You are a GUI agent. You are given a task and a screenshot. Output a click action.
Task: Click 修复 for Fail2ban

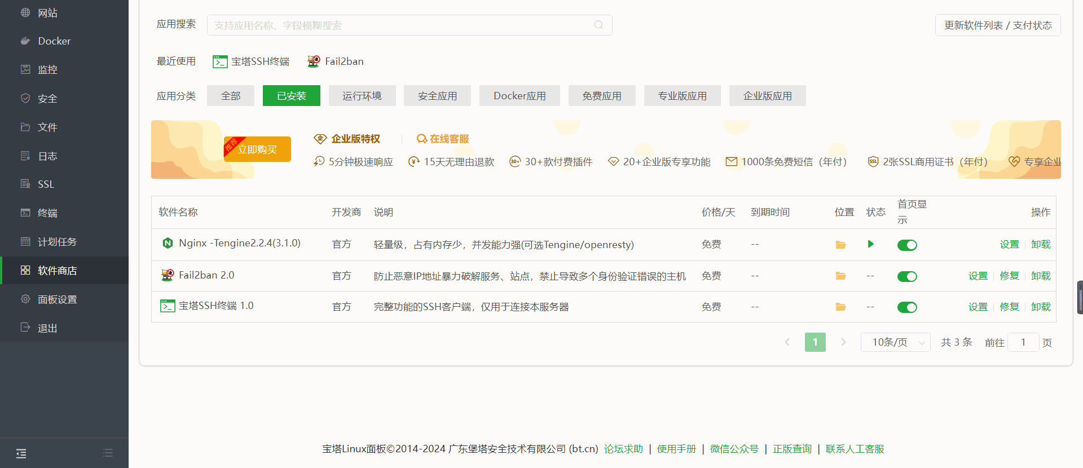click(x=1010, y=276)
